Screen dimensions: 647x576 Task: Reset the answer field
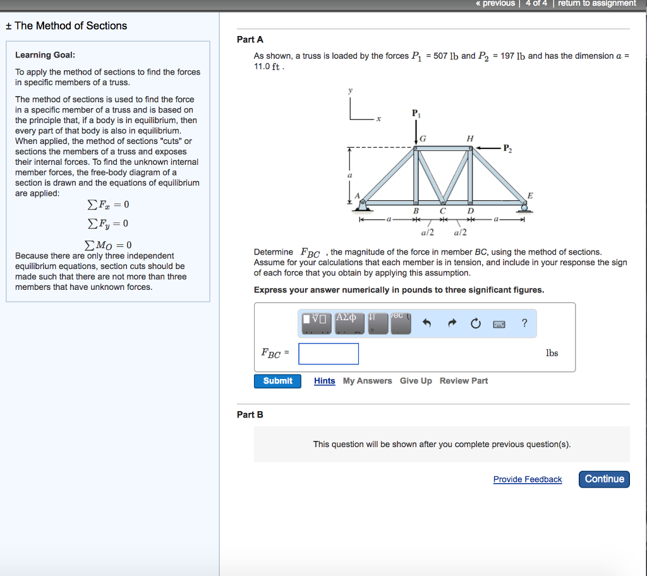tap(475, 323)
